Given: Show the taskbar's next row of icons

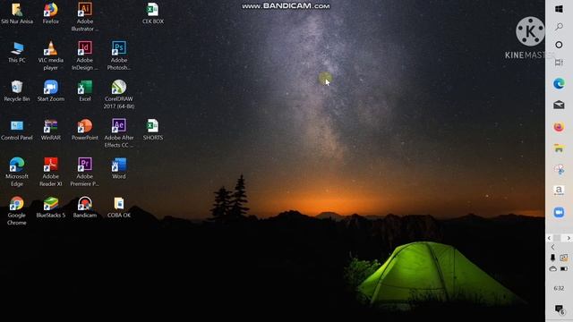Looking at the screenshot, I should (569, 238).
